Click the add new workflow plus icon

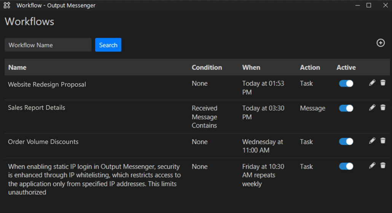[381, 43]
